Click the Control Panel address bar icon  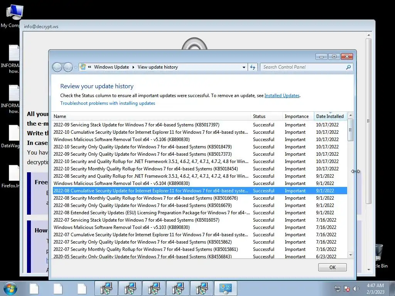coord(83,67)
